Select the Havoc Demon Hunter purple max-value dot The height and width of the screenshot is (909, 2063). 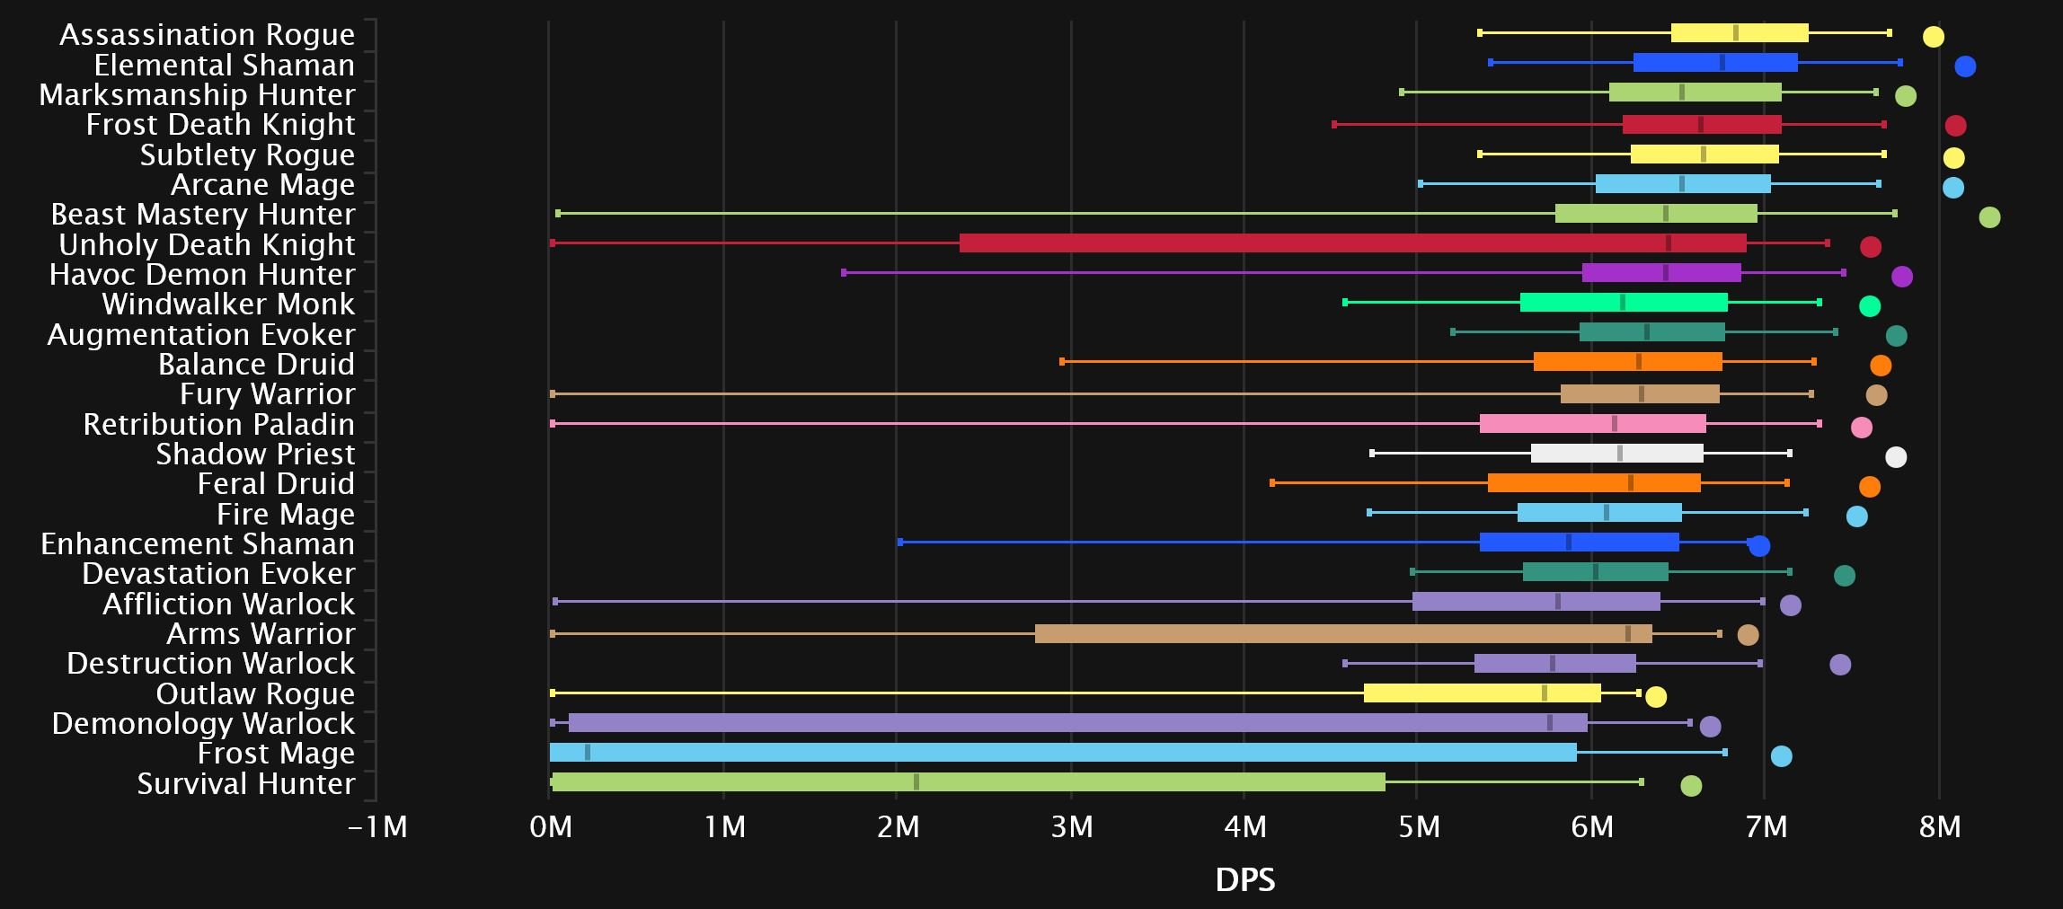click(1901, 277)
